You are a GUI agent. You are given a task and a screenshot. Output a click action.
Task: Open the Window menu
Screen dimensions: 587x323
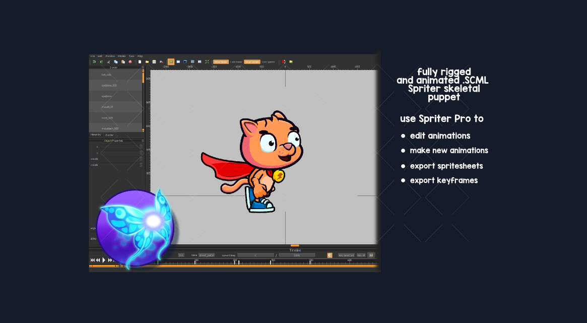coord(110,56)
